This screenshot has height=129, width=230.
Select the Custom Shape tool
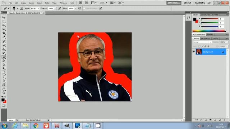click(x=4, y=85)
